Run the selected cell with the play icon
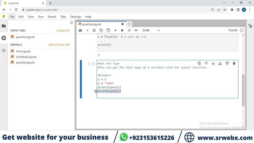Screen dimensions: 254x143 tap(115, 30)
